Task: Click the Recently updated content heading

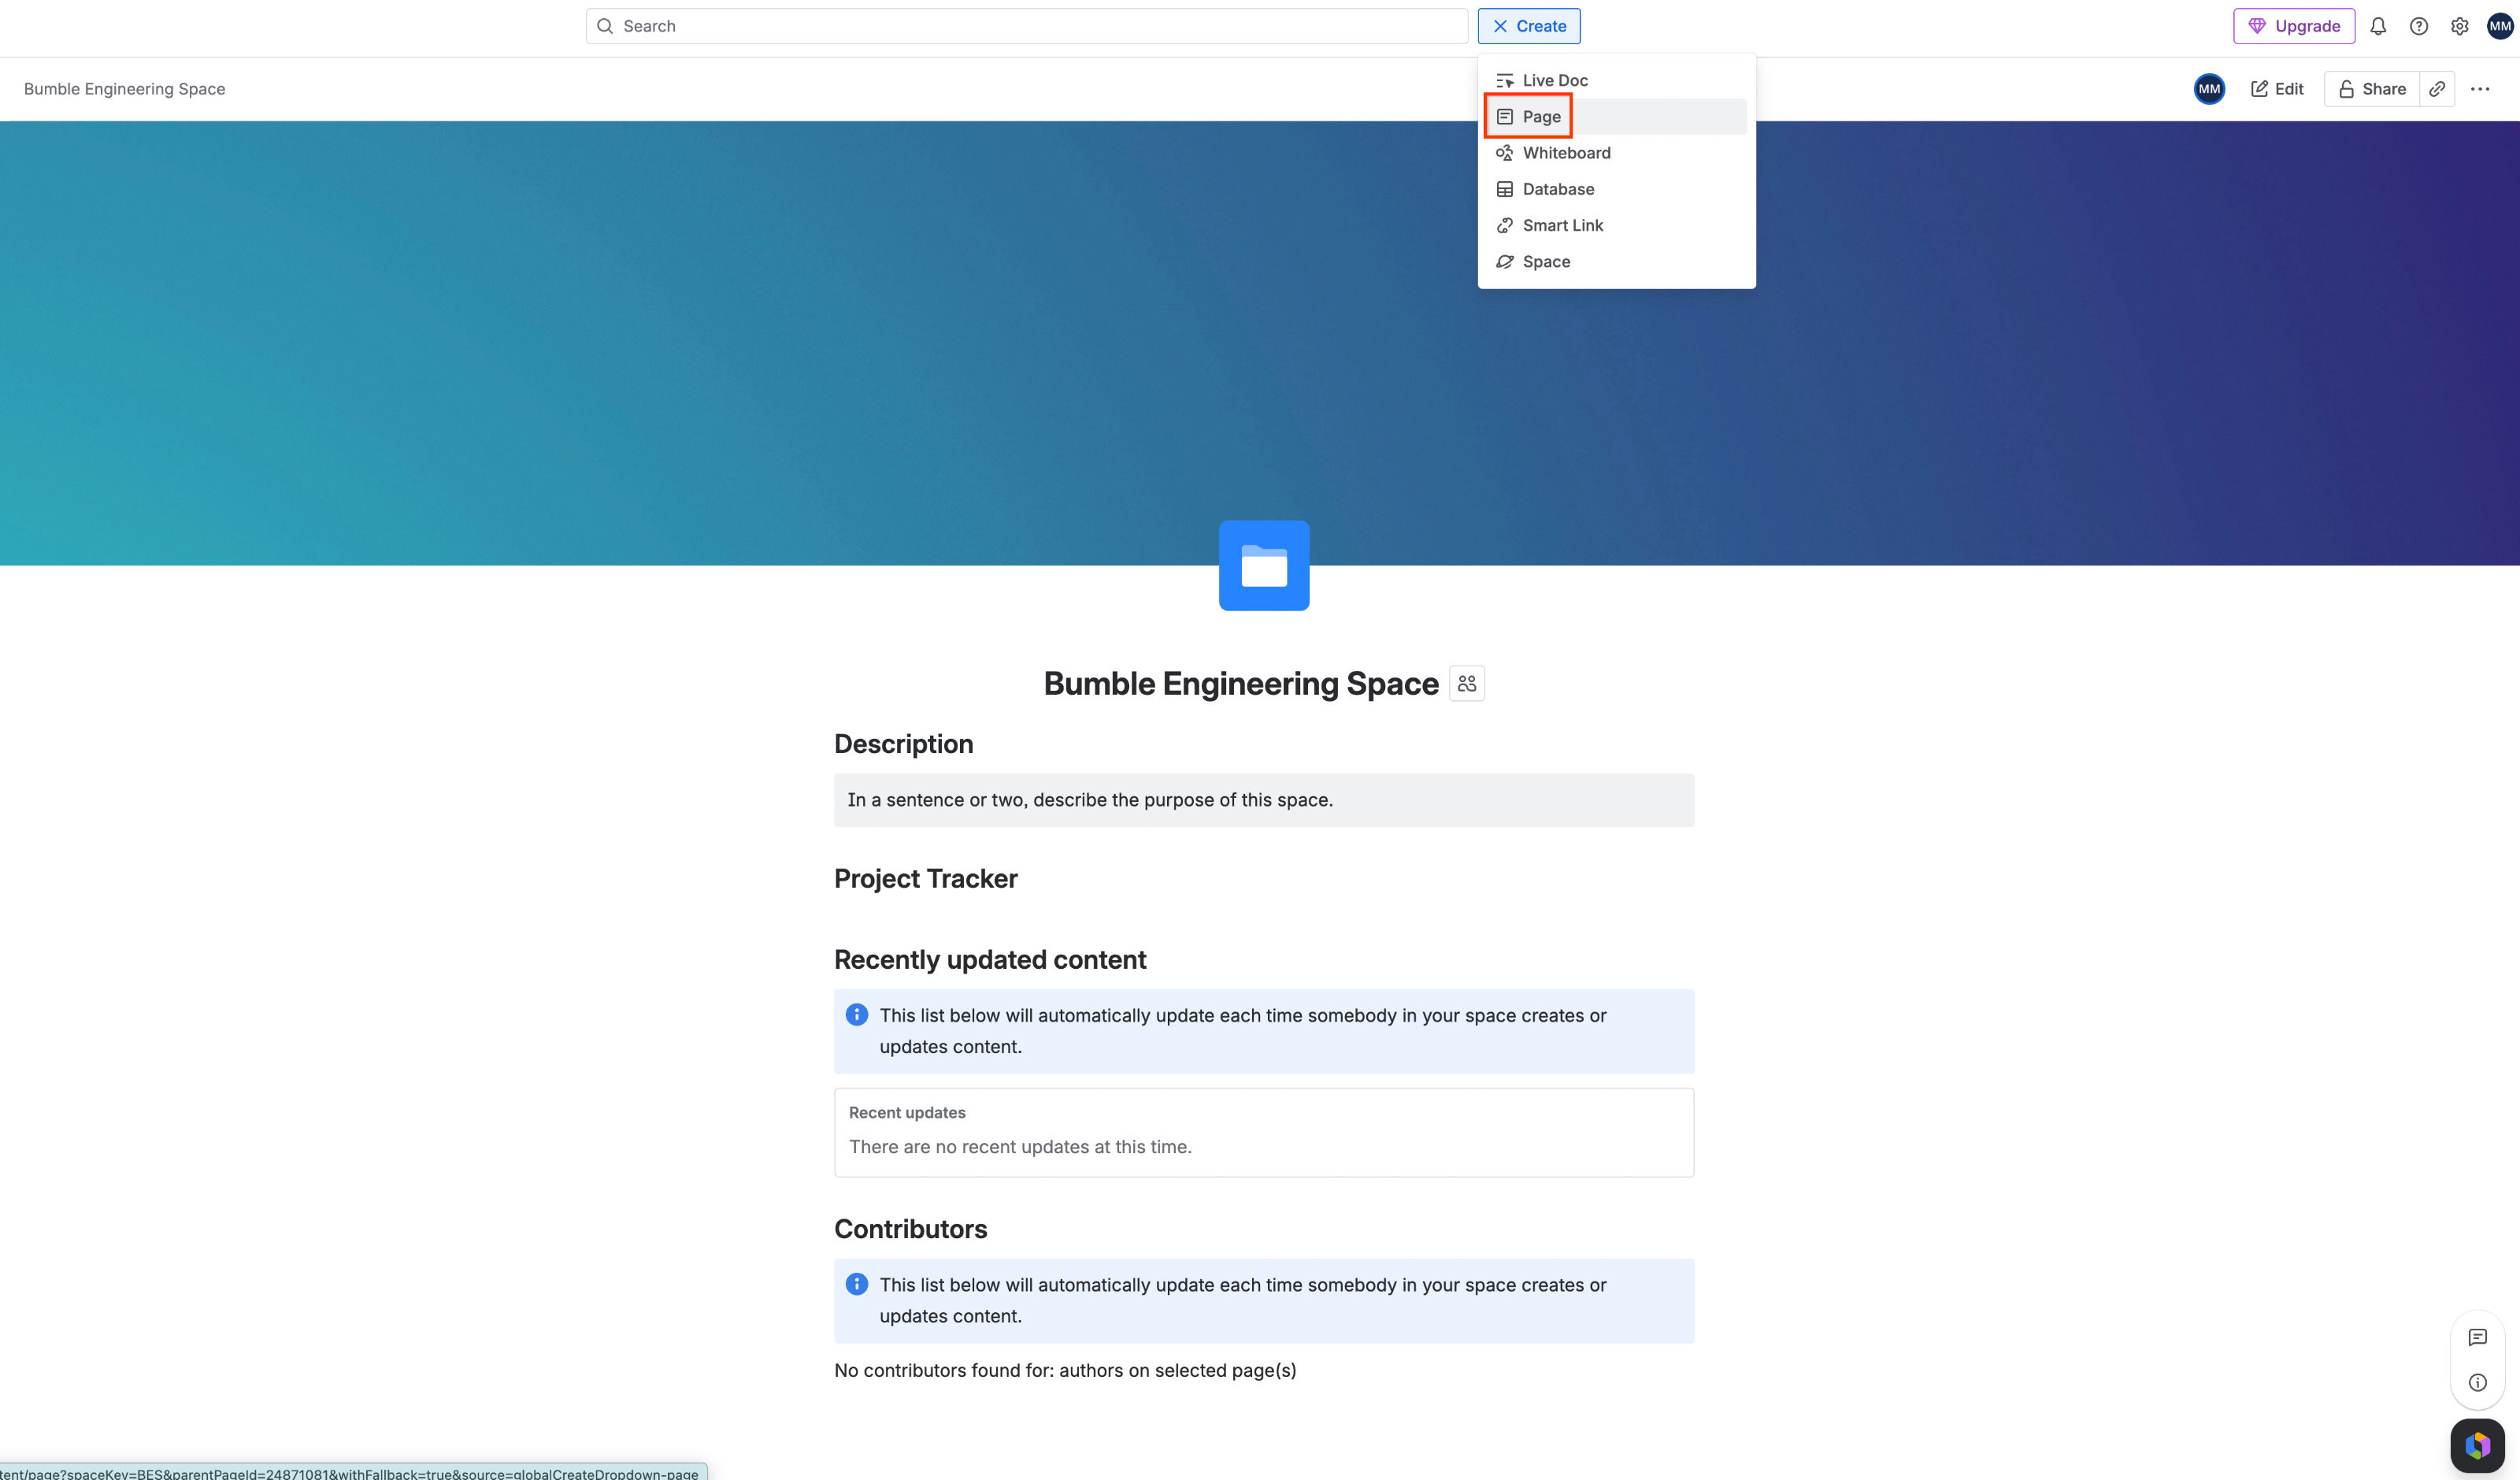Action: tap(990, 960)
